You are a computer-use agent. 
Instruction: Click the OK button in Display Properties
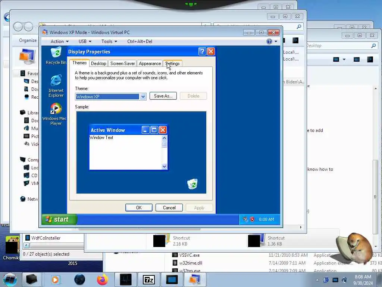139,208
